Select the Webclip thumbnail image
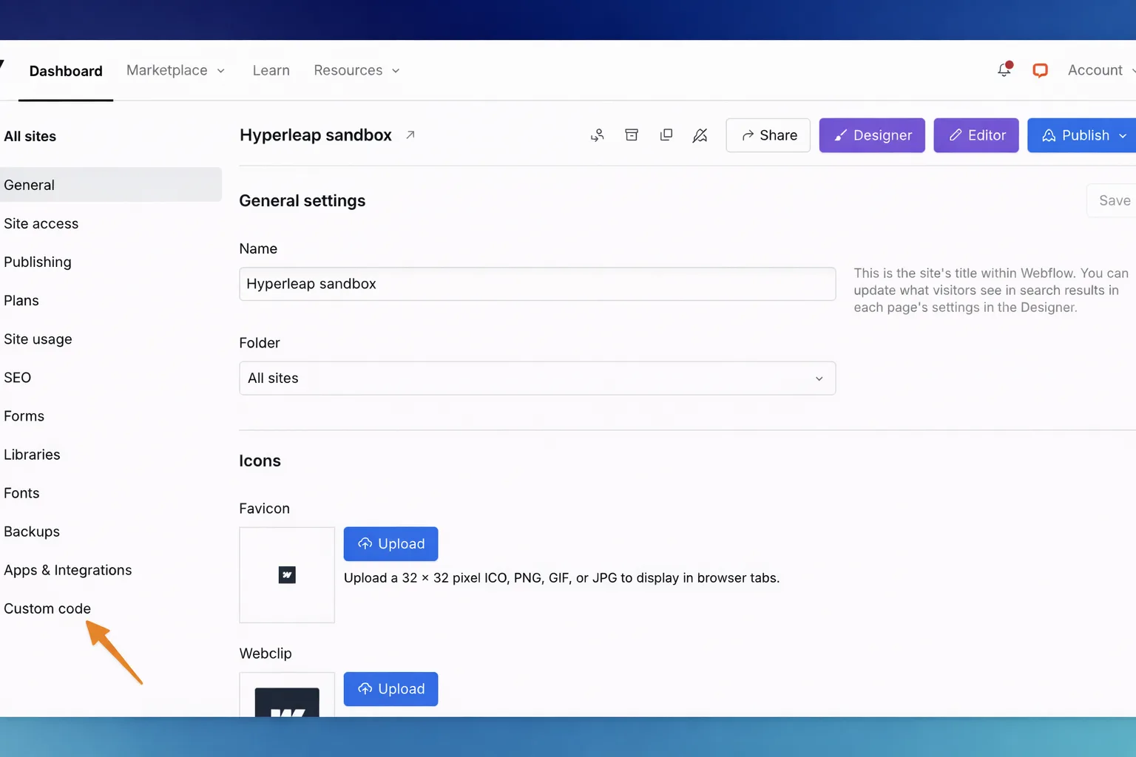 (x=287, y=702)
